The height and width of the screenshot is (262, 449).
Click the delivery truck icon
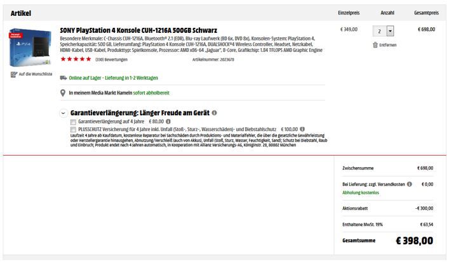[x=64, y=78]
